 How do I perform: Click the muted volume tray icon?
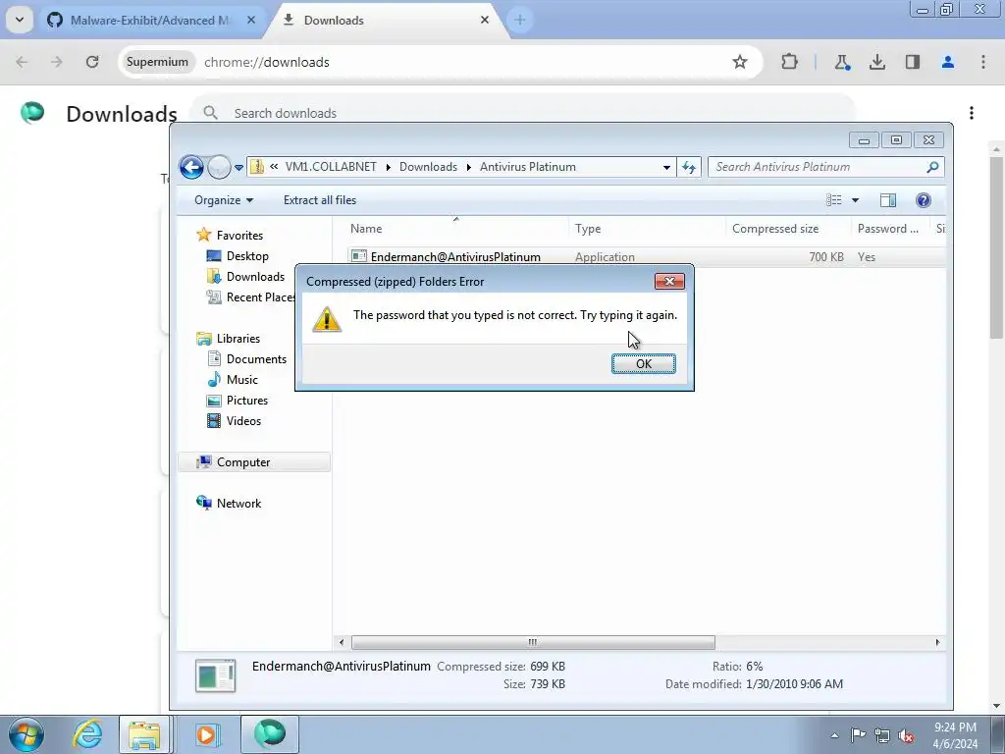(x=906, y=735)
